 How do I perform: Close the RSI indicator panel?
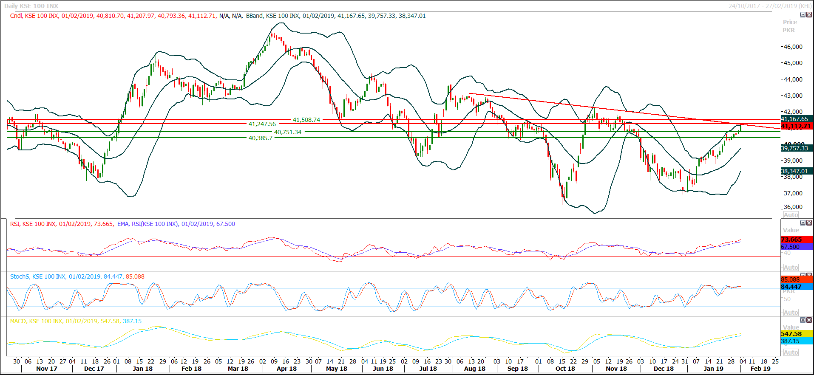click(x=809, y=223)
